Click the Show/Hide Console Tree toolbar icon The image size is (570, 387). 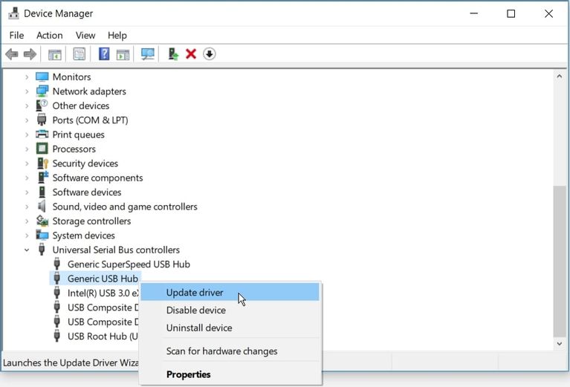point(55,54)
